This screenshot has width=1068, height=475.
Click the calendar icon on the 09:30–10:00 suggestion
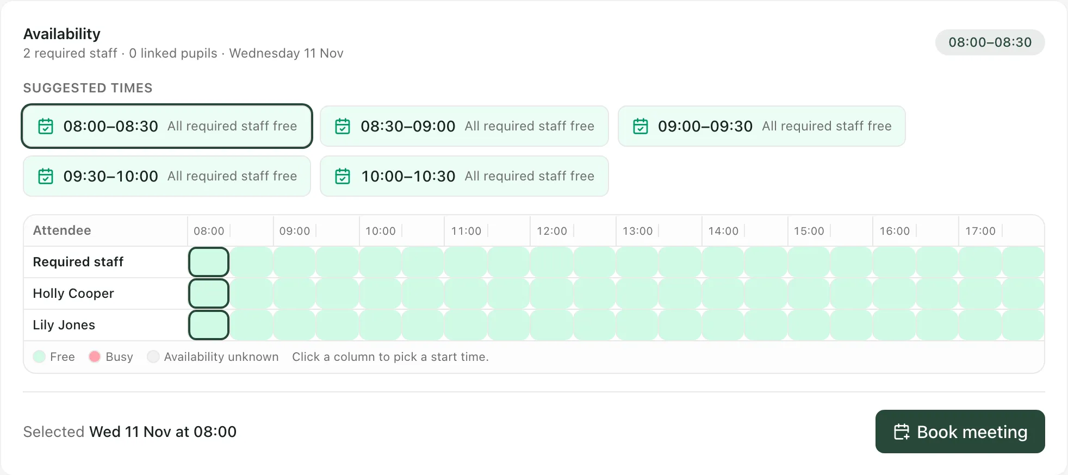point(46,176)
